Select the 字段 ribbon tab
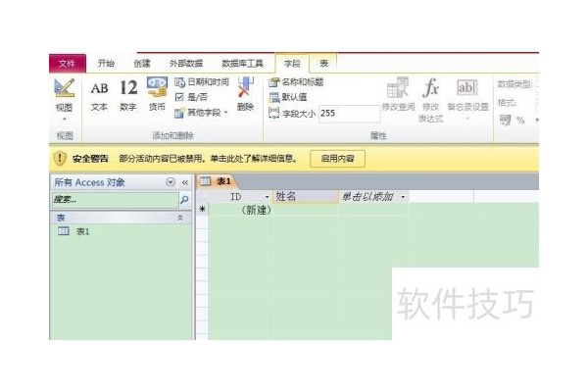The image size is (588, 392). coord(292,64)
